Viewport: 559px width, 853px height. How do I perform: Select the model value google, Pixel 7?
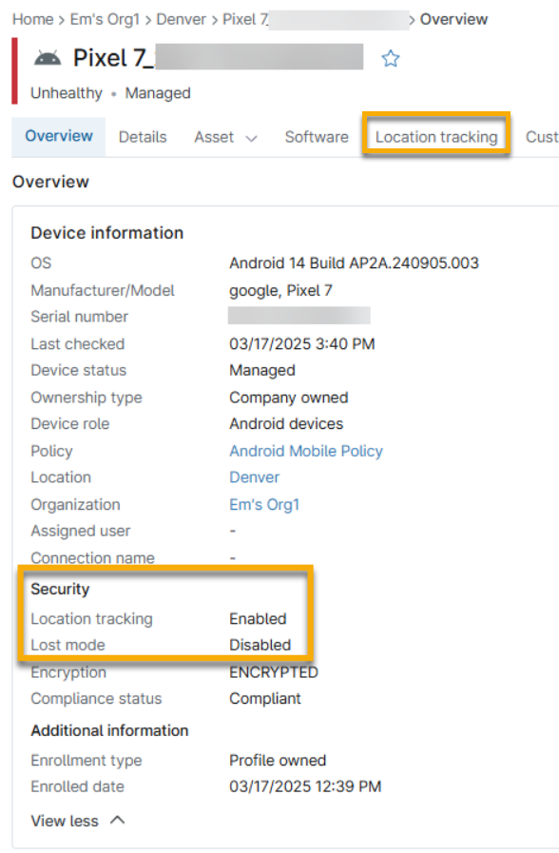pos(280,290)
